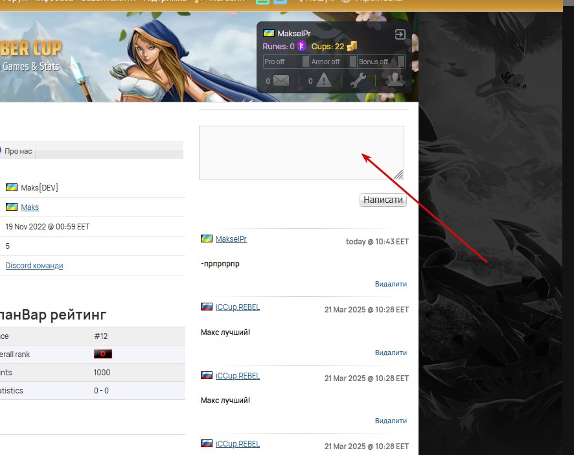Click the 1000 points value

pyautogui.click(x=102, y=372)
